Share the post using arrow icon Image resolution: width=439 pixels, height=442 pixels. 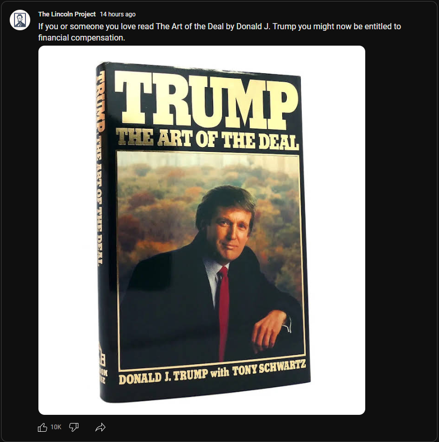pos(100,427)
